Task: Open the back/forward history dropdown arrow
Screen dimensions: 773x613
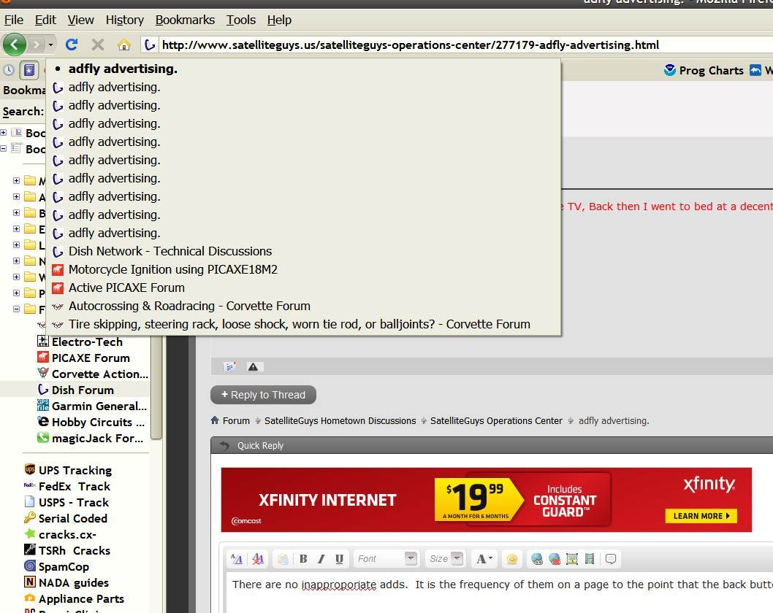Action: point(50,45)
